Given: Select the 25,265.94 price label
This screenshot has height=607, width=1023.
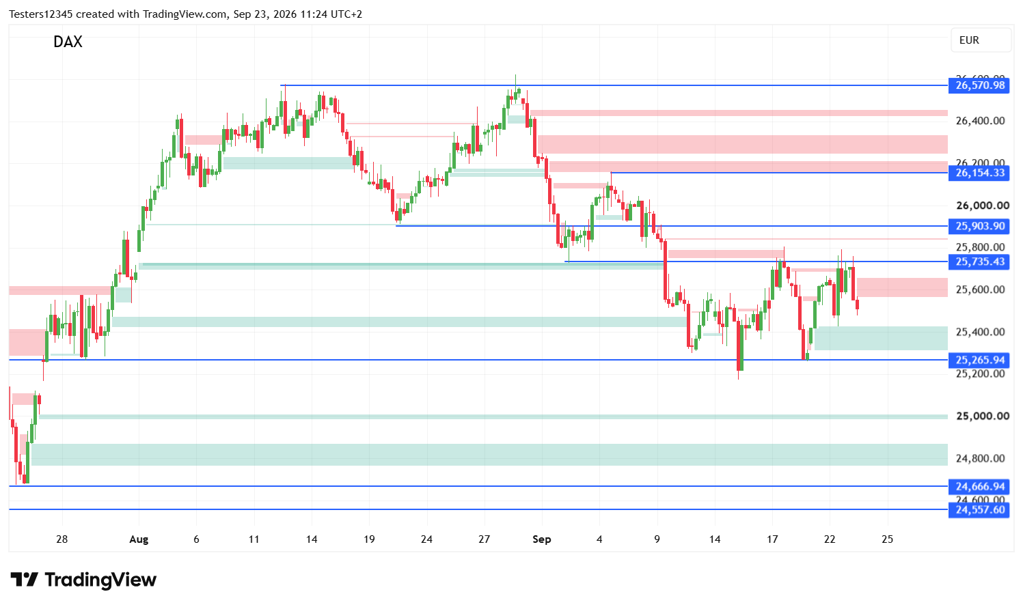Looking at the screenshot, I should pyautogui.click(x=979, y=360).
